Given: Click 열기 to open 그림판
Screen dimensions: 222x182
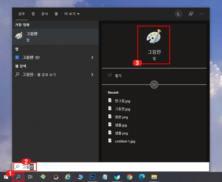Looking at the screenshot, I should click(x=118, y=76).
